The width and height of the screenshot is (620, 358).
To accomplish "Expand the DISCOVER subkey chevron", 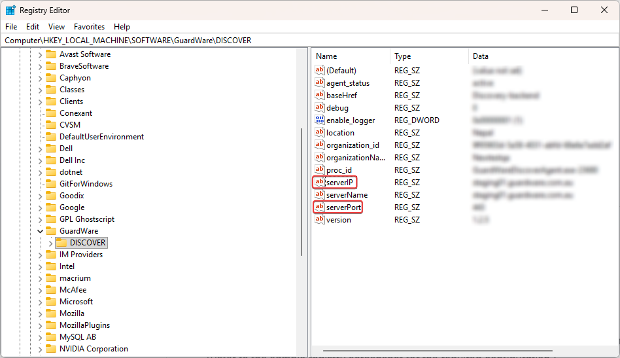I will pyautogui.click(x=51, y=243).
